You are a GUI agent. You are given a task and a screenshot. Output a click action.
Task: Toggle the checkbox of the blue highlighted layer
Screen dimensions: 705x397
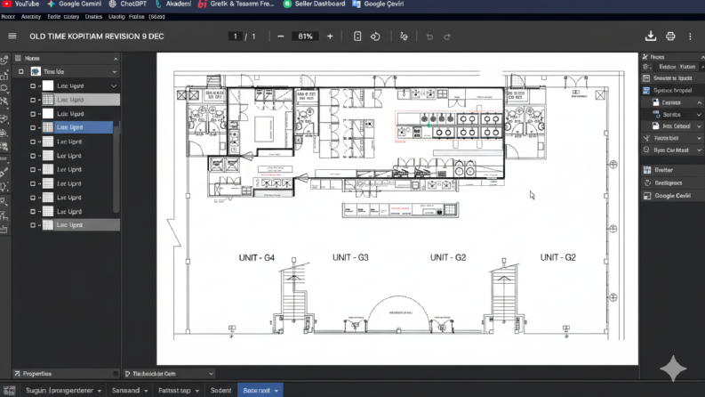[x=33, y=127]
